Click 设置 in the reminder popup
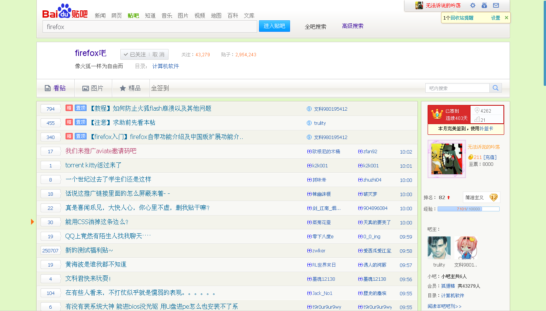The height and width of the screenshot is (311, 546). coord(495,18)
